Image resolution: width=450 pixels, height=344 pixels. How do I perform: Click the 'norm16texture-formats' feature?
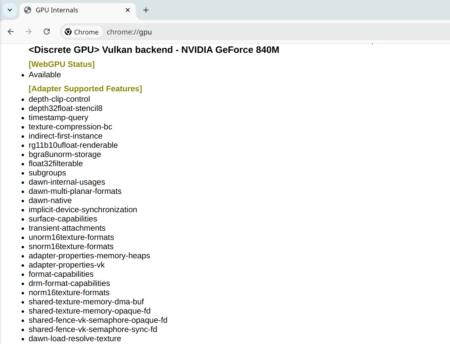coord(69,292)
